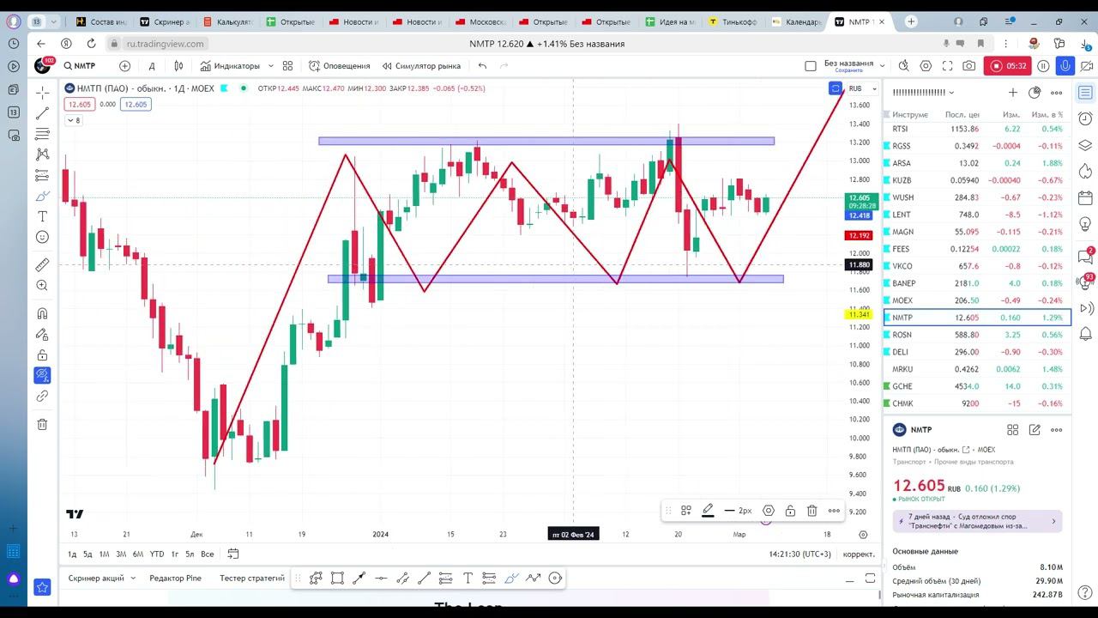
Task: Select the MOEX watchlist row
Action: click(x=977, y=300)
